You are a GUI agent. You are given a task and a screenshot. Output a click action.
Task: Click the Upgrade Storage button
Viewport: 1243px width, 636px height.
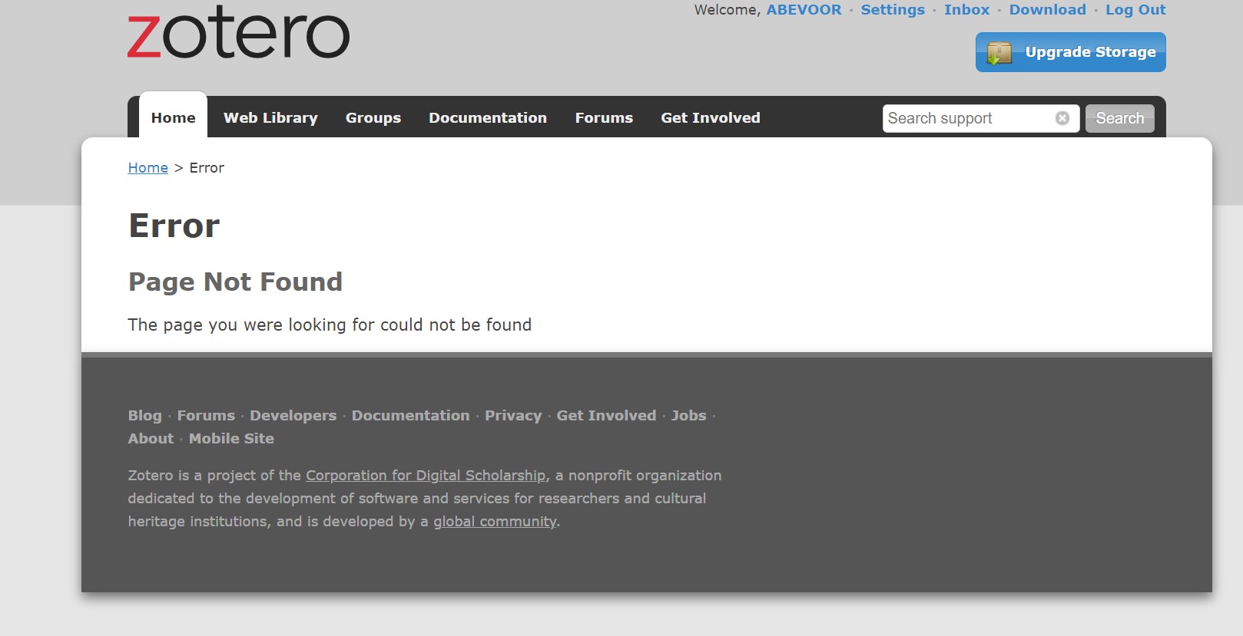1071,52
